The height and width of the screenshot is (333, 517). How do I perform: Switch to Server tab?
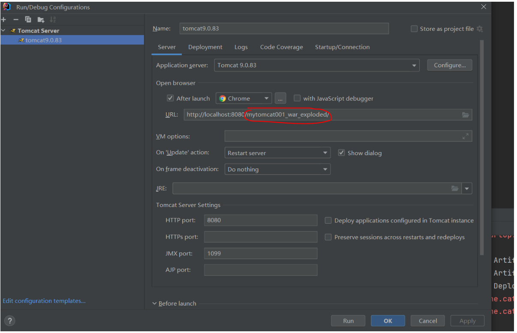167,47
